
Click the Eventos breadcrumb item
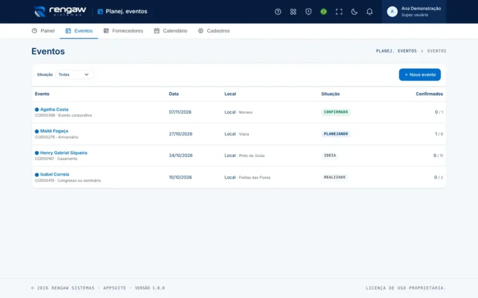tap(436, 51)
